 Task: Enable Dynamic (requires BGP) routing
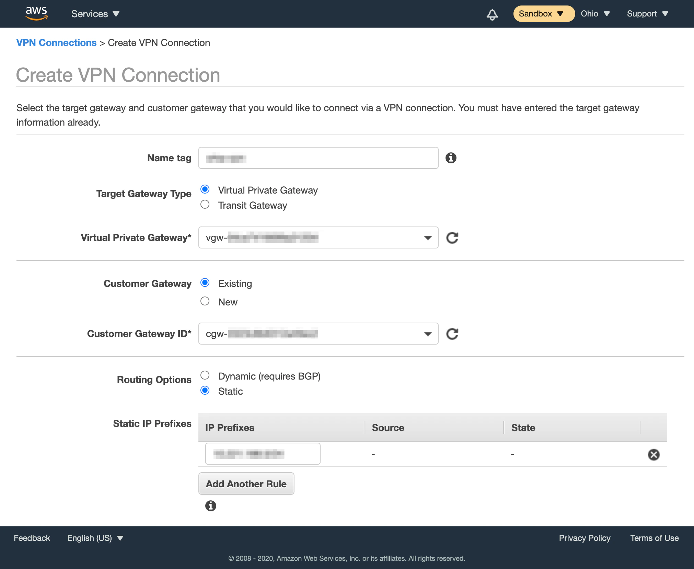pos(205,375)
